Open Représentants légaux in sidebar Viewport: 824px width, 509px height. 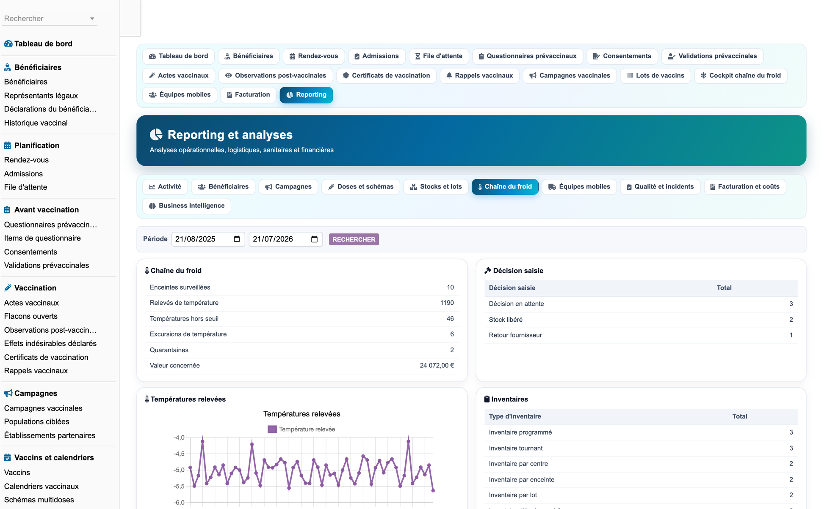[41, 96]
